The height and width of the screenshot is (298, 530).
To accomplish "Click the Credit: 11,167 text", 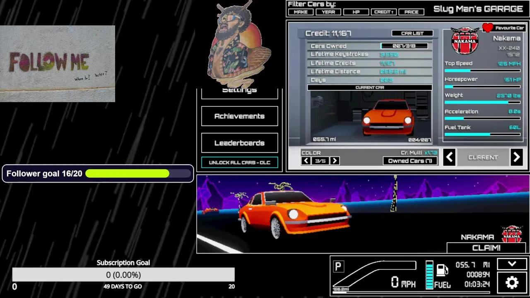I will click(328, 33).
